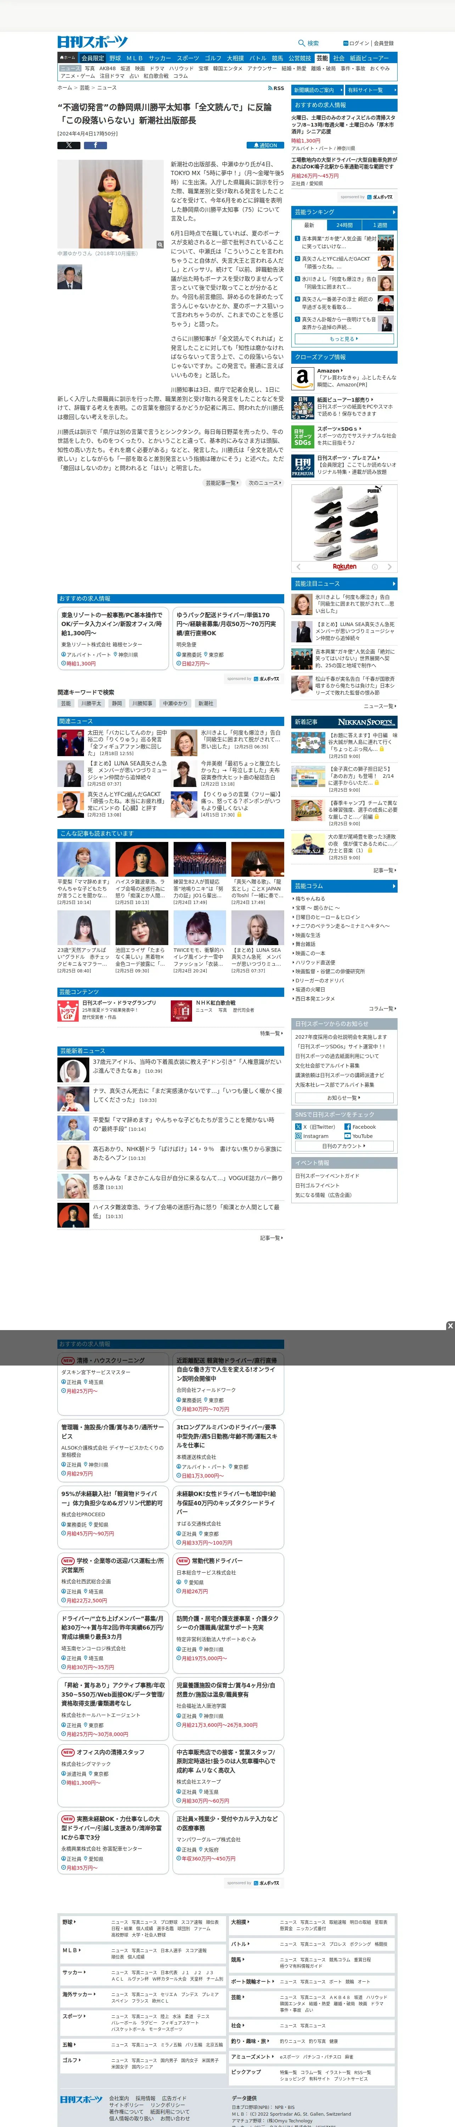This screenshot has height=2127, width=455.
Task: Open the 紙面ビューアー menu tab
Action: 369,58
